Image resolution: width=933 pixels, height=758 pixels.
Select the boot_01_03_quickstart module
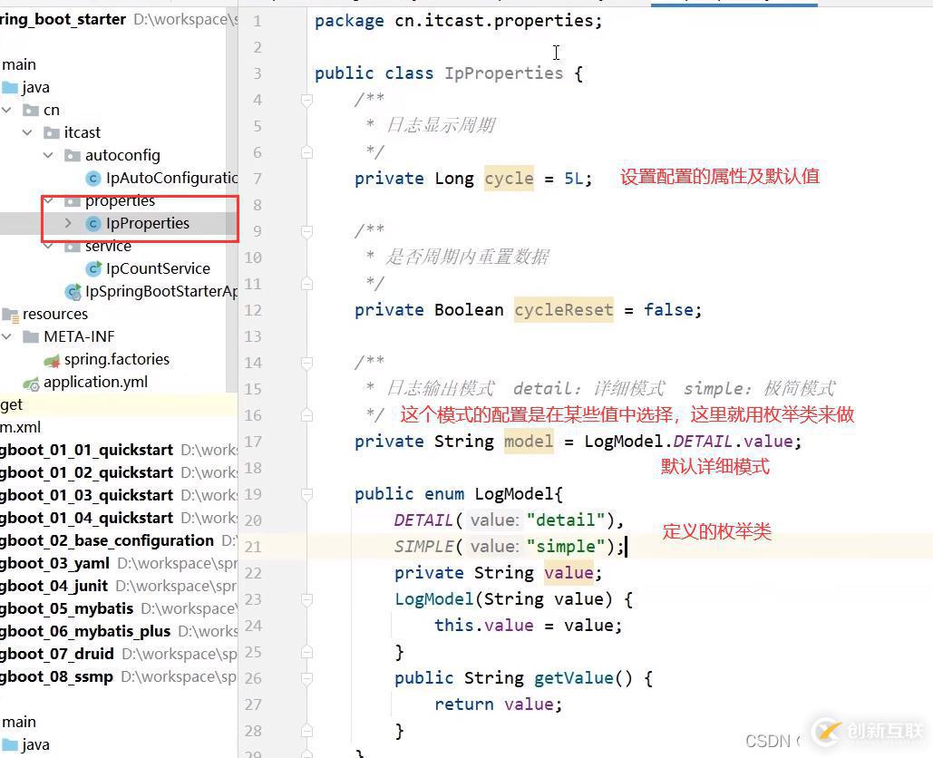click(x=86, y=495)
